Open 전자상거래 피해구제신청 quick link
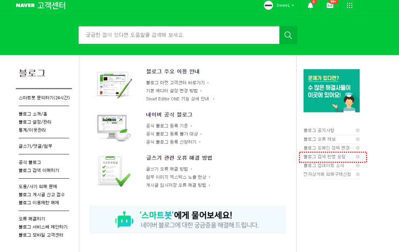The height and width of the screenshot is (252, 399). [x=327, y=174]
